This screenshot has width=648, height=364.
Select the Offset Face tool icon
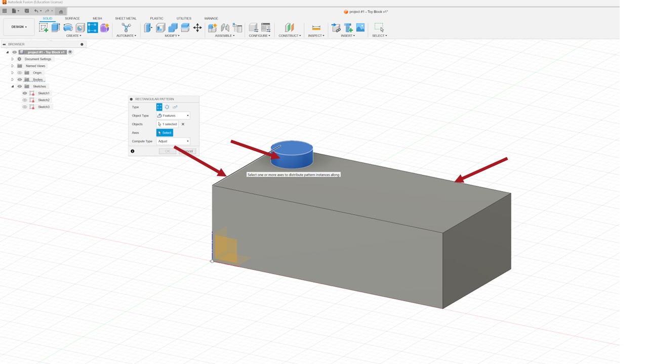point(185,27)
